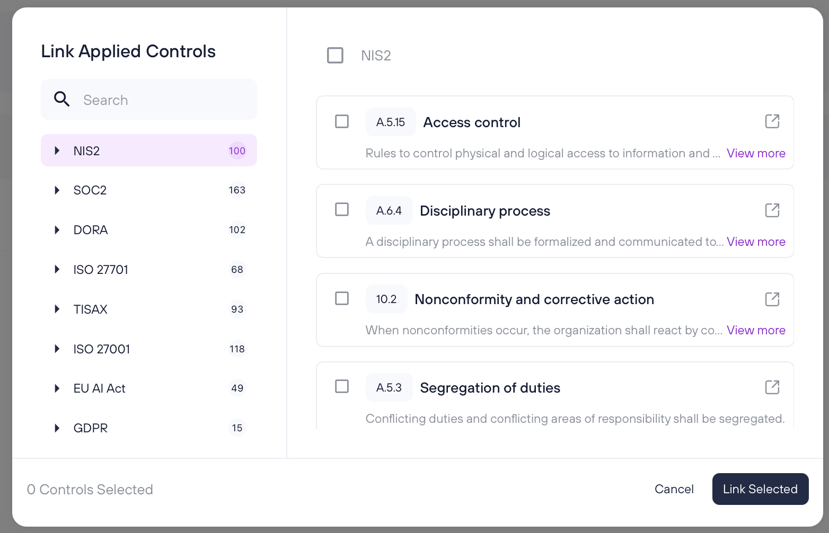
Task: Expand the SOC2 framework arrow
Action: [57, 190]
